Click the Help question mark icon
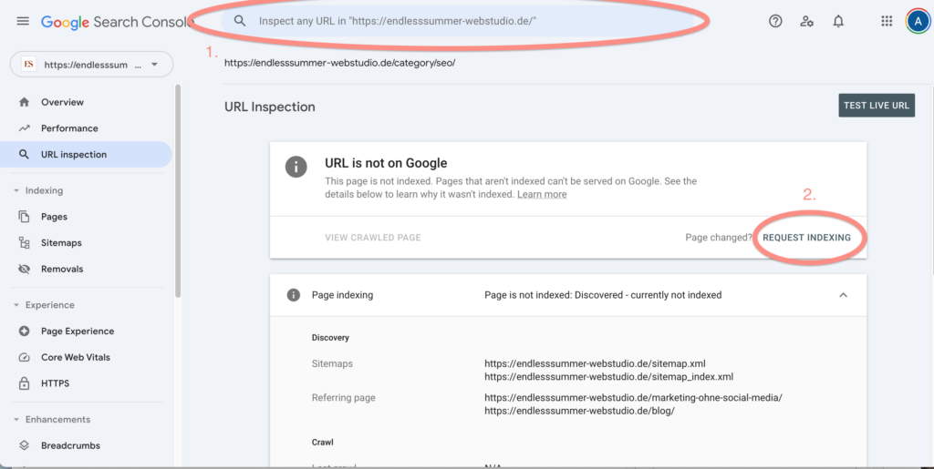The width and height of the screenshot is (934, 469). pos(775,21)
